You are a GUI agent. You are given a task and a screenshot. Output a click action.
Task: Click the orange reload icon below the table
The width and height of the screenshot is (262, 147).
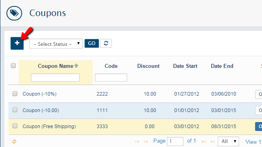[x=14, y=141]
